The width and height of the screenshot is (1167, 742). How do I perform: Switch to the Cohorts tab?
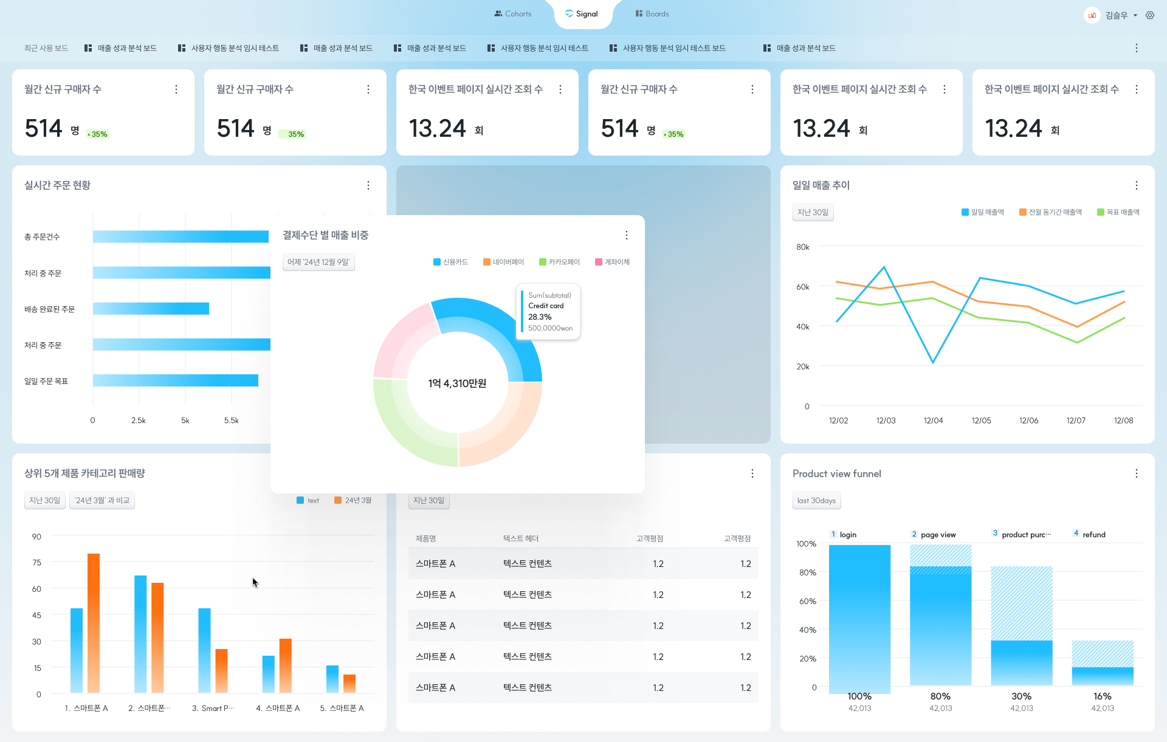[513, 13]
